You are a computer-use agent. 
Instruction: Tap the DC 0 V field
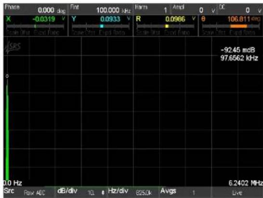point(240,10)
